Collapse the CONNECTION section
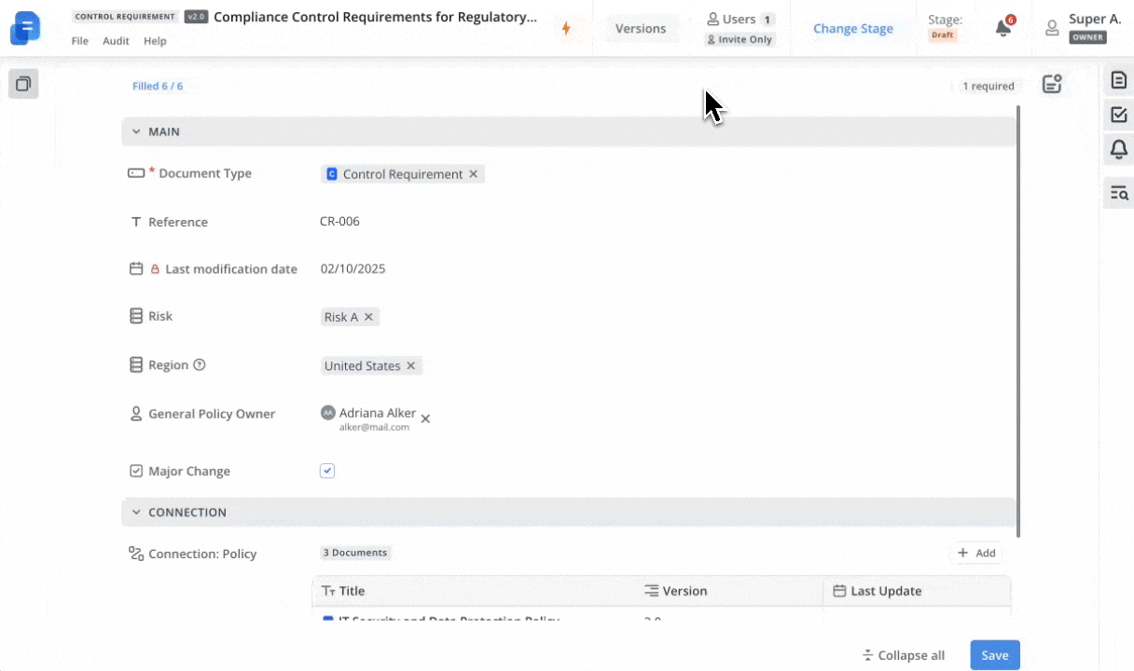 click(136, 513)
